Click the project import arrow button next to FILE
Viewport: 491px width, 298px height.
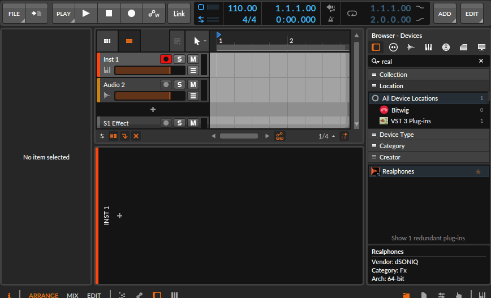(36, 14)
